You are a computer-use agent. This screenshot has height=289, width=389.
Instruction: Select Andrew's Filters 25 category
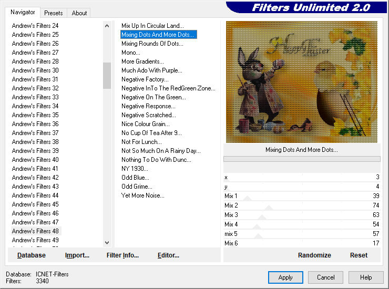[35, 35]
